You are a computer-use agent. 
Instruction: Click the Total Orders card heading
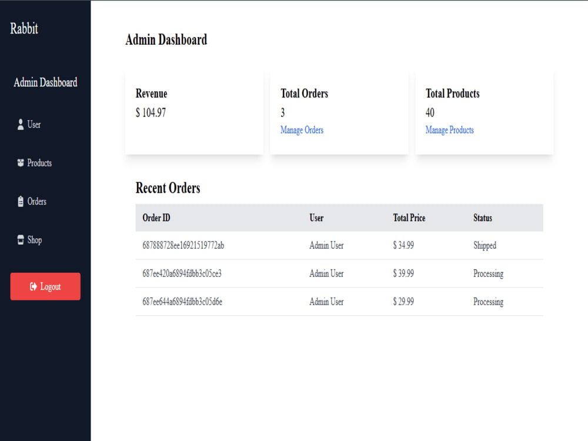click(x=304, y=93)
